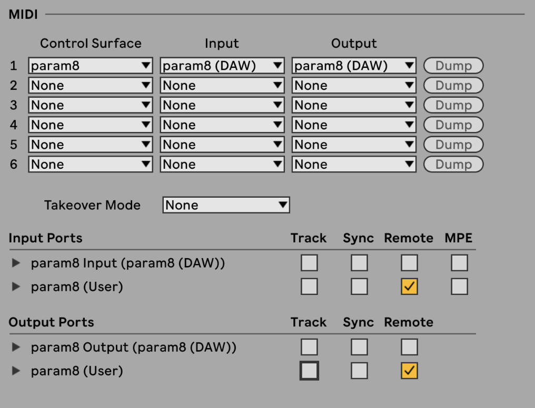
Task: Open Output dropdown in row 2
Action: 354,85
